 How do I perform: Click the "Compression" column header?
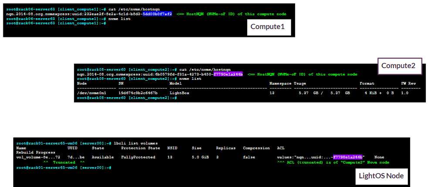pos(256,148)
